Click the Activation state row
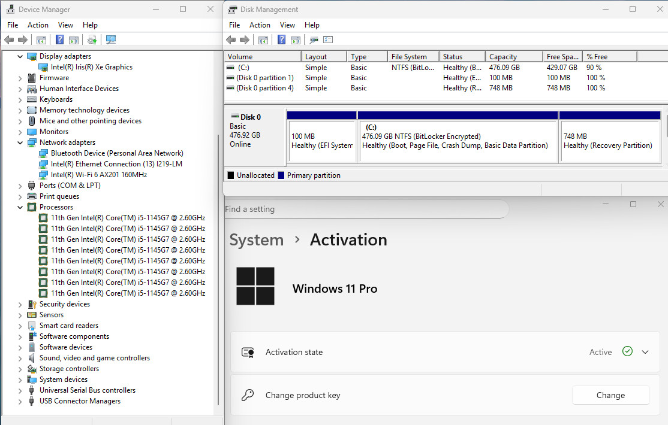Screen dimensions: 668x425 pyautogui.click(x=445, y=352)
